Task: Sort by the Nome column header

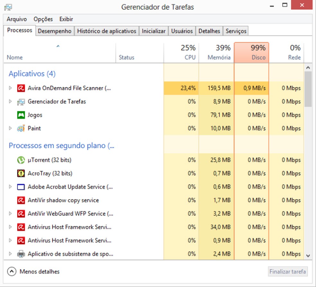Action: click(x=60, y=53)
